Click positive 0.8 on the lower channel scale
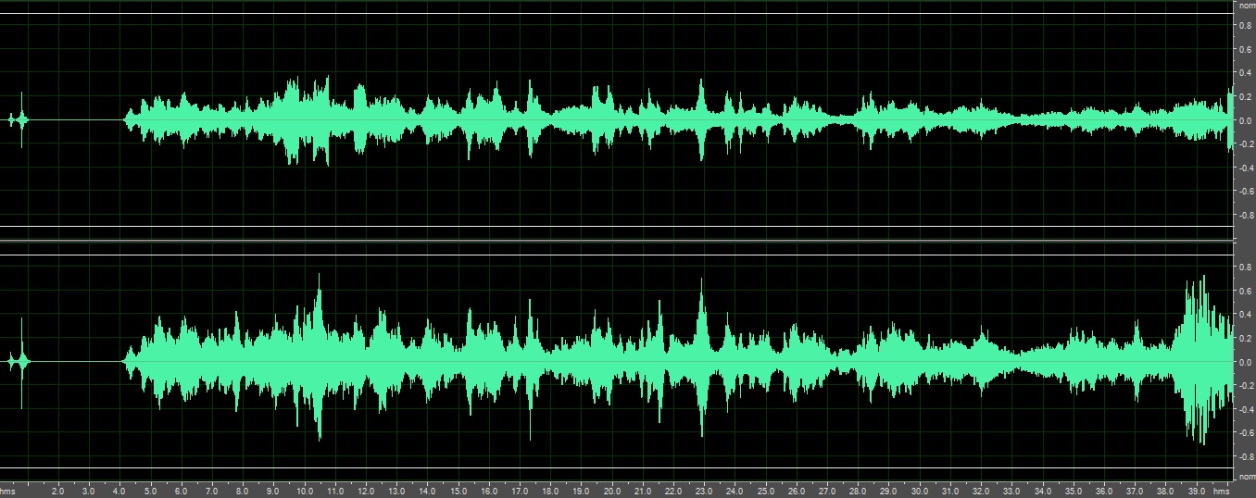The height and width of the screenshot is (498, 1256). point(1247,267)
